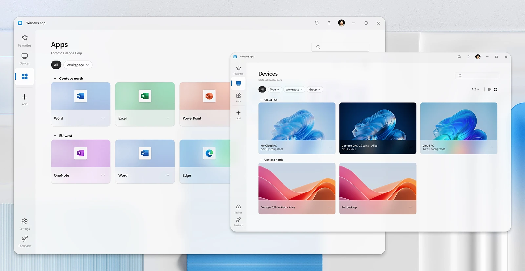Open the Group dropdown in the Devices window
This screenshot has height=271, width=525.
[x=315, y=89]
